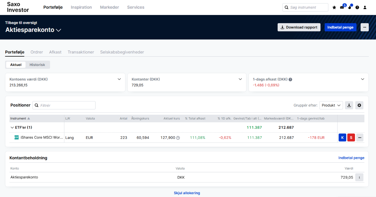
Task: Click Download rapport button
Action: point(299,27)
